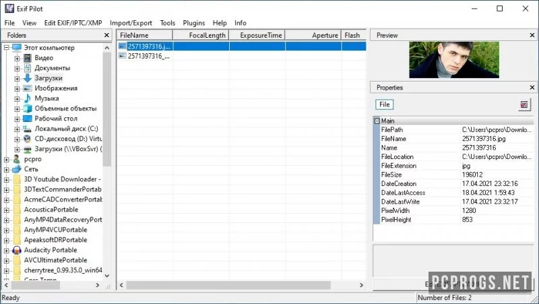Click the Изображения picture icon
Viewport: 539px width, 304px height.
(28, 88)
